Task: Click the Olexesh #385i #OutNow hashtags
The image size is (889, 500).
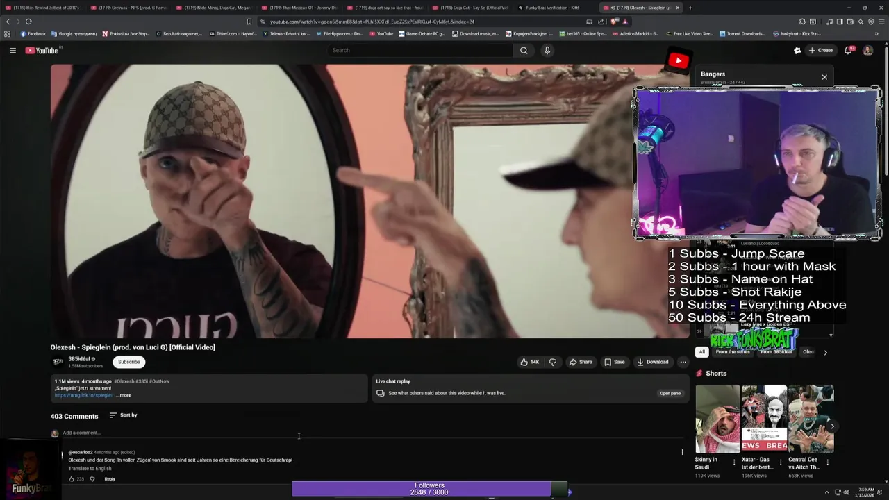Action: (x=142, y=381)
